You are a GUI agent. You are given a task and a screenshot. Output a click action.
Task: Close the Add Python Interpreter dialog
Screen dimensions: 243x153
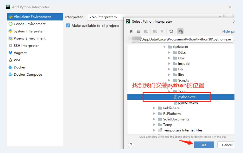click(x=230, y=7)
